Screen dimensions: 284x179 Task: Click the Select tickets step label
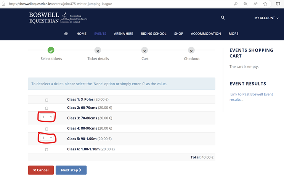pos(51,58)
